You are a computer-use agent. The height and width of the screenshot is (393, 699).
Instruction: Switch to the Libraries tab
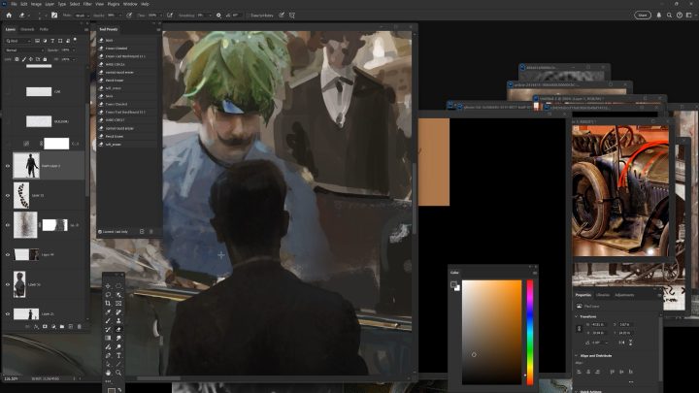pyautogui.click(x=603, y=295)
